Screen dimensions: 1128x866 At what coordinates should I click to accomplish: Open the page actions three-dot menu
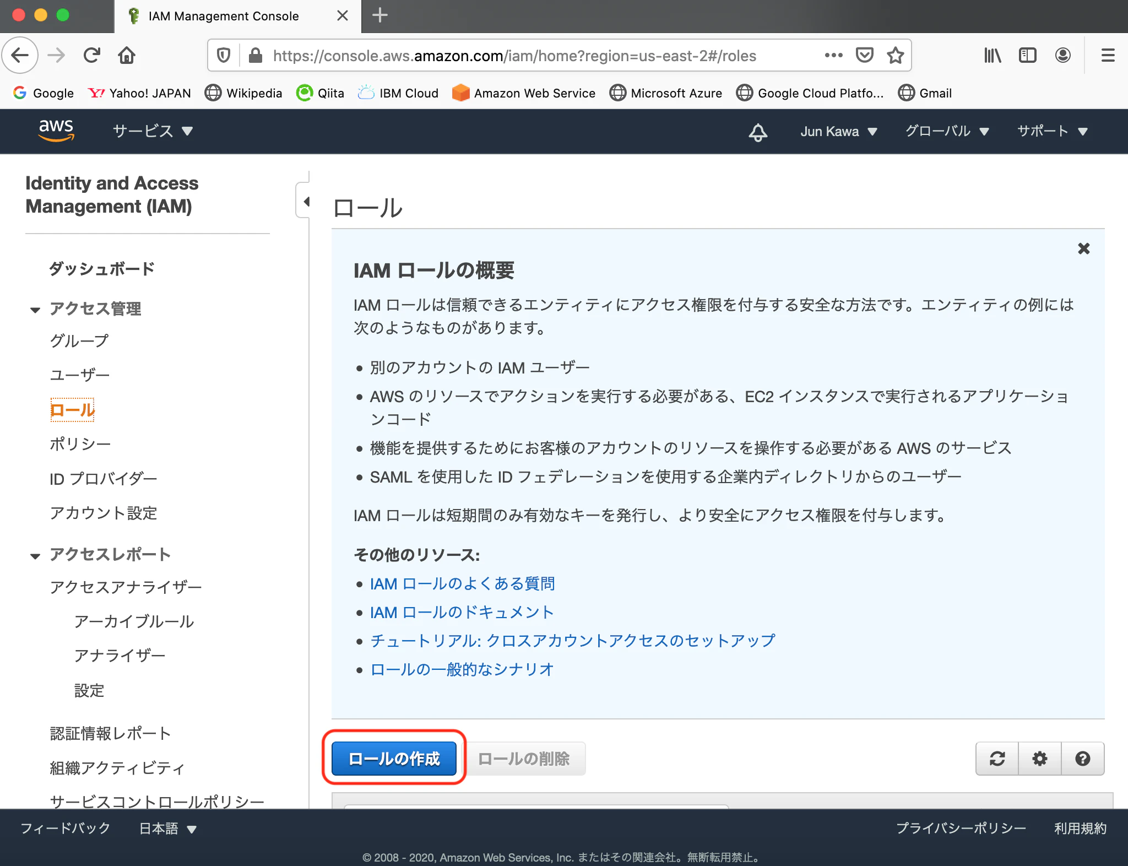coord(833,55)
